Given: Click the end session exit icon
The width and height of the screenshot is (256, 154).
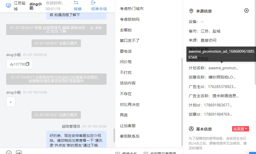Looking at the screenshot, I should pos(93,3).
